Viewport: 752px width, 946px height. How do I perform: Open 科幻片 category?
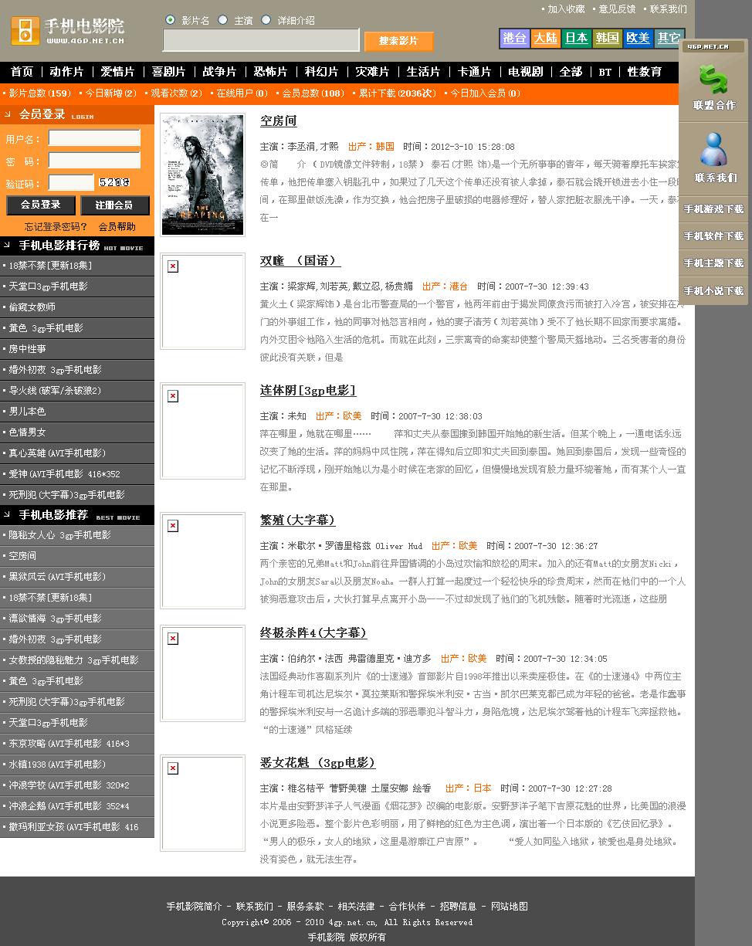pos(321,72)
